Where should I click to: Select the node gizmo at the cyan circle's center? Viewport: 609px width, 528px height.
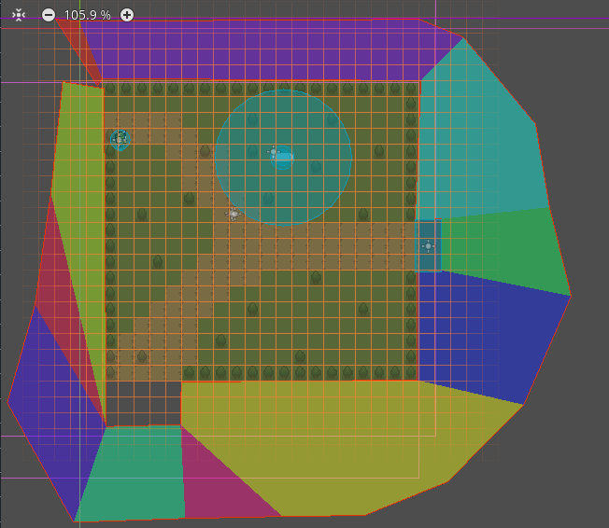(x=274, y=151)
